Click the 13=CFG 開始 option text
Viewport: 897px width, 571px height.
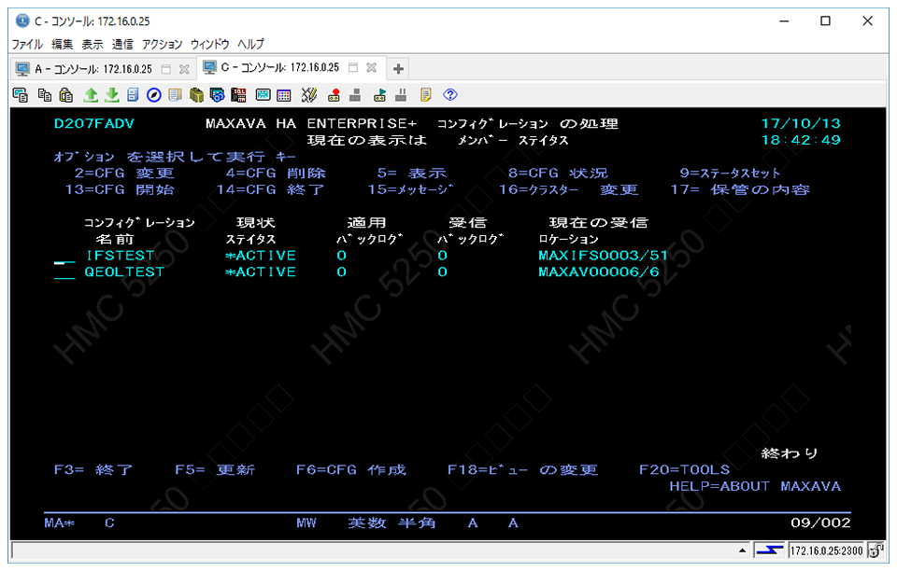click(x=120, y=189)
